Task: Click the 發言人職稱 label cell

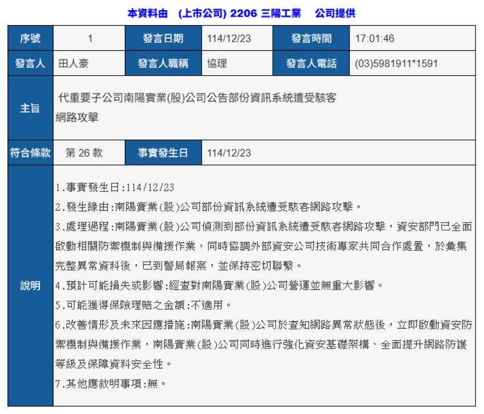Action: (163, 64)
